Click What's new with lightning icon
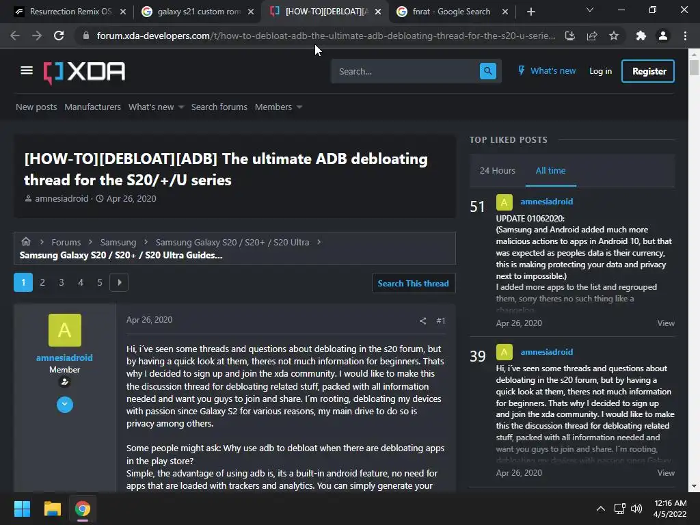This screenshot has width=700, height=525. point(547,71)
